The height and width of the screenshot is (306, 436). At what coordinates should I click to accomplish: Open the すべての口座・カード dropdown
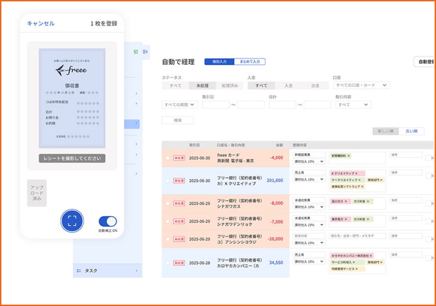(361, 85)
